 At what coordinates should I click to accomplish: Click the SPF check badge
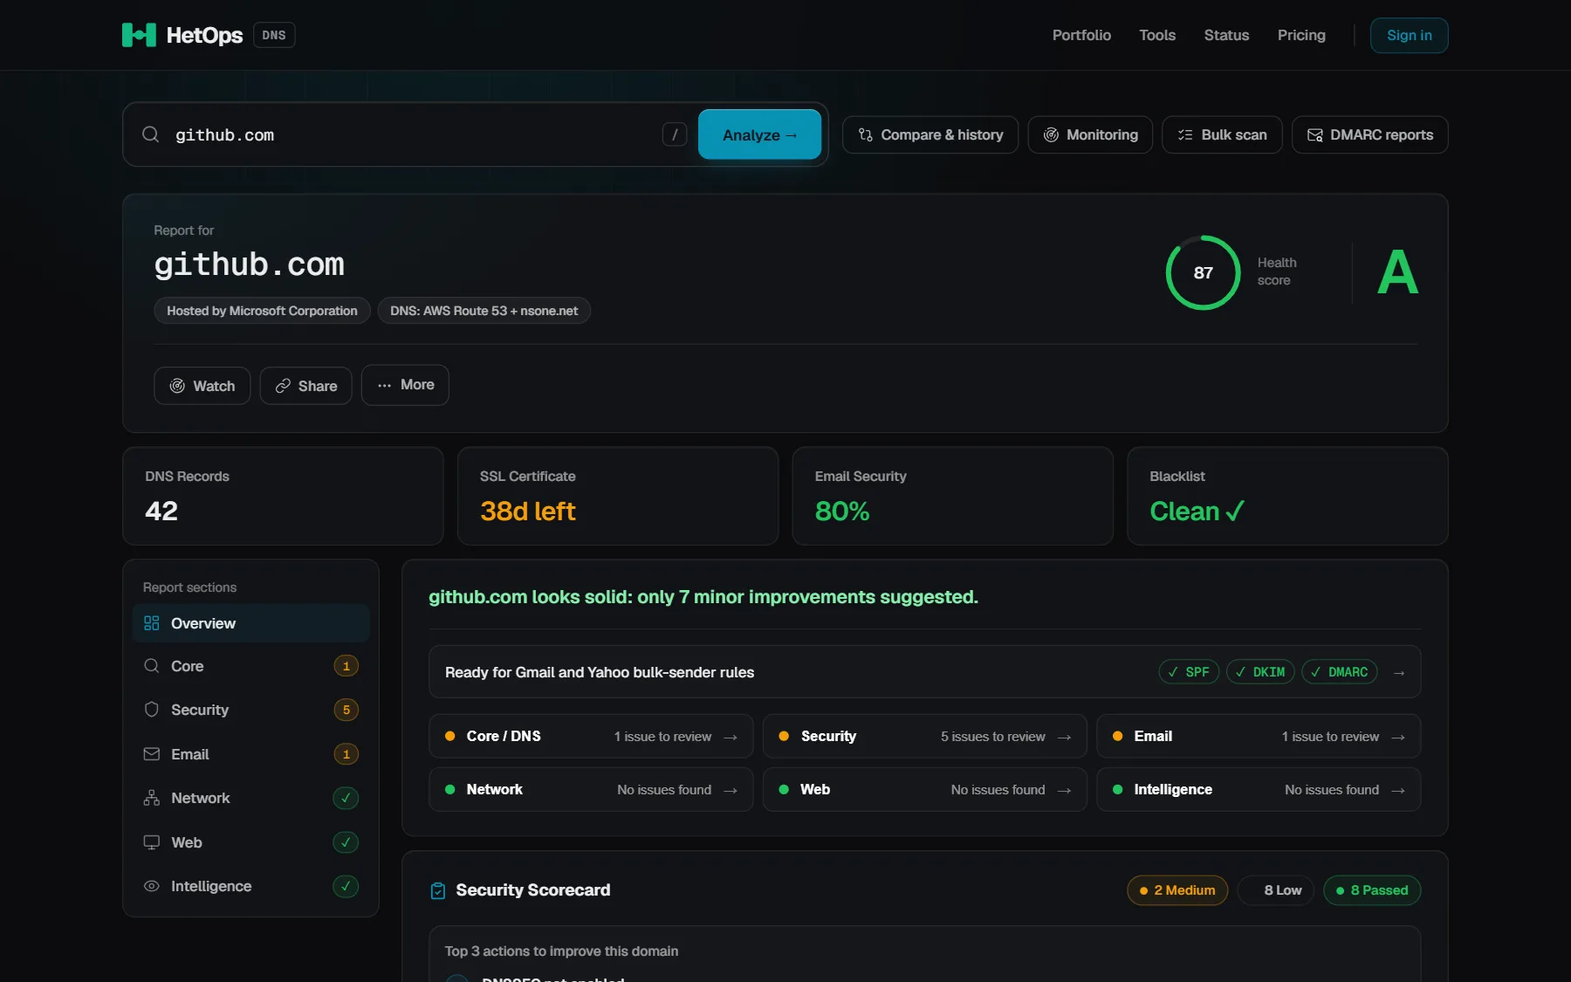pos(1189,672)
